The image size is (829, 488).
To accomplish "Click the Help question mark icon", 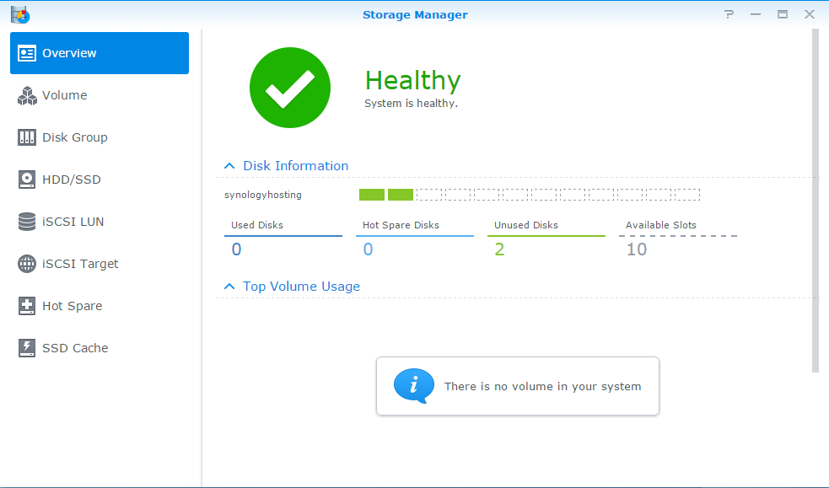I will [729, 14].
